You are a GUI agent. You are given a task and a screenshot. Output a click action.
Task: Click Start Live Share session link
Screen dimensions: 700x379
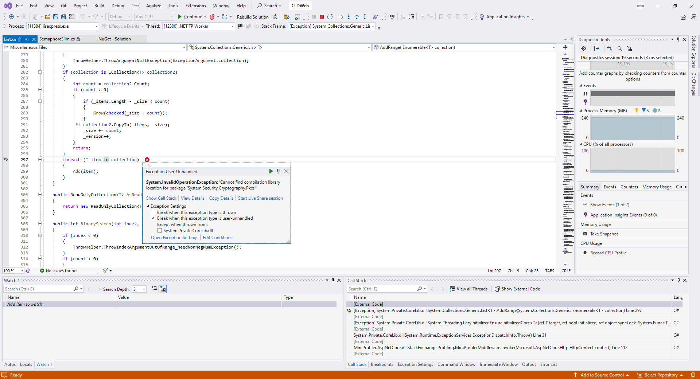click(x=260, y=198)
